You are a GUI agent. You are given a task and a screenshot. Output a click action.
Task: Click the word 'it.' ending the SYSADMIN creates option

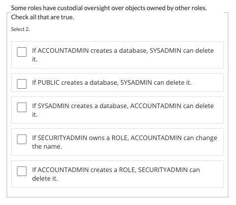pyautogui.click(x=35, y=115)
